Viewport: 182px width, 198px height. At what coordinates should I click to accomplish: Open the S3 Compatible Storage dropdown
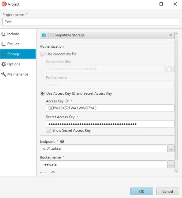coord(107,35)
